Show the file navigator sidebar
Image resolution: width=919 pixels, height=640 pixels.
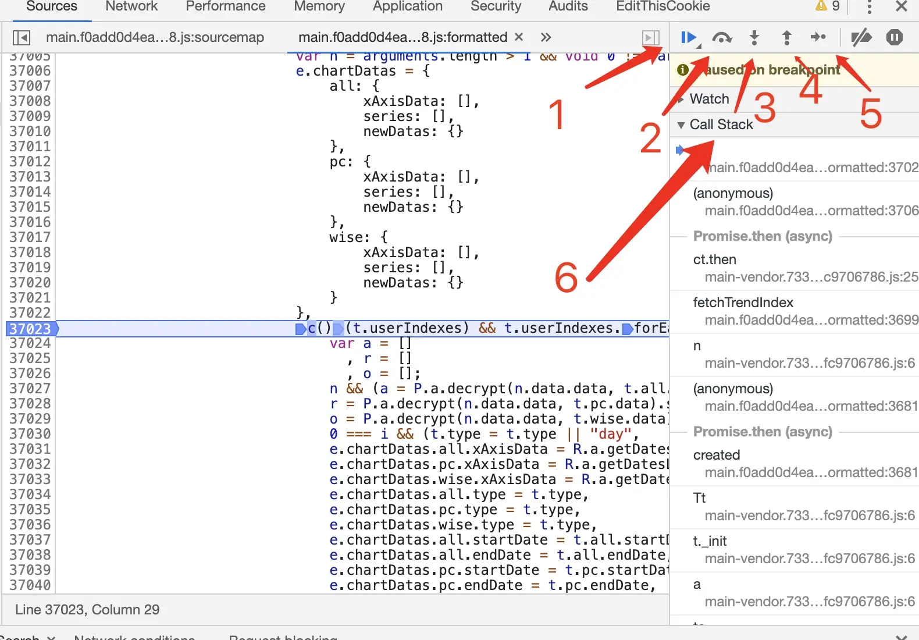pos(21,38)
